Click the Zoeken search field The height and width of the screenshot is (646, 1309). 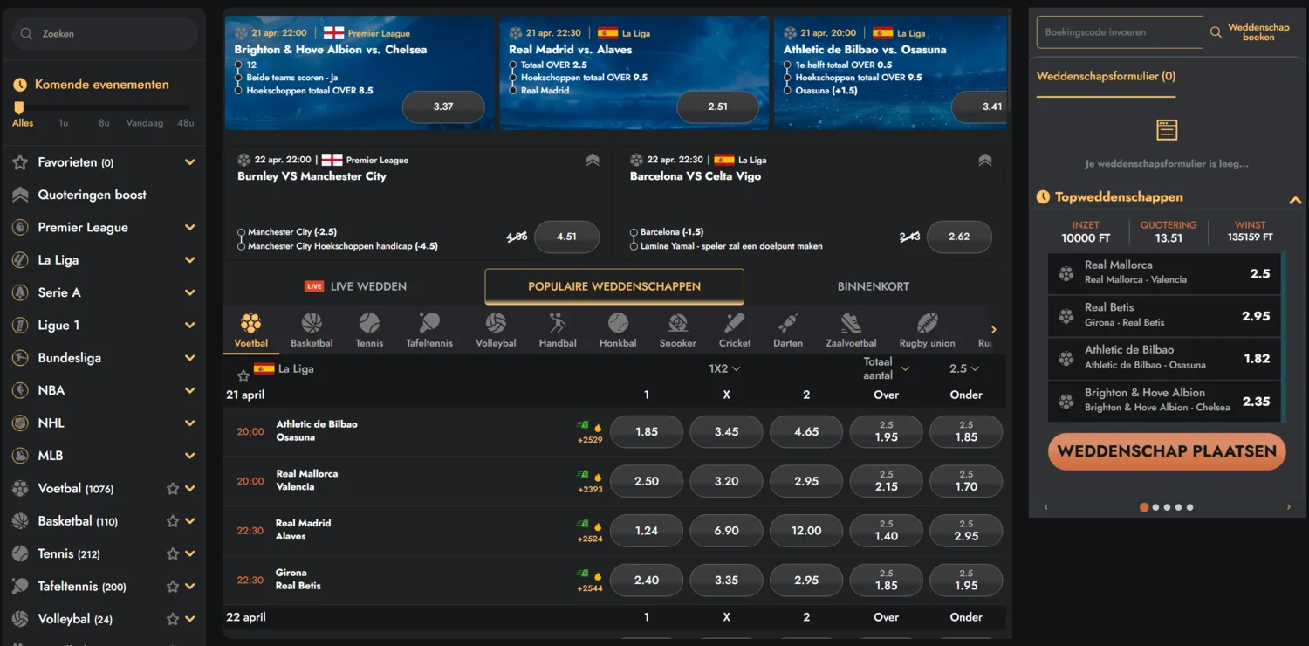105,33
